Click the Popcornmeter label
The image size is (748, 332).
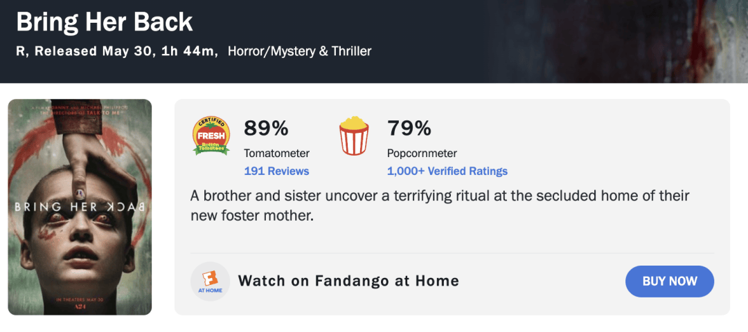point(422,154)
